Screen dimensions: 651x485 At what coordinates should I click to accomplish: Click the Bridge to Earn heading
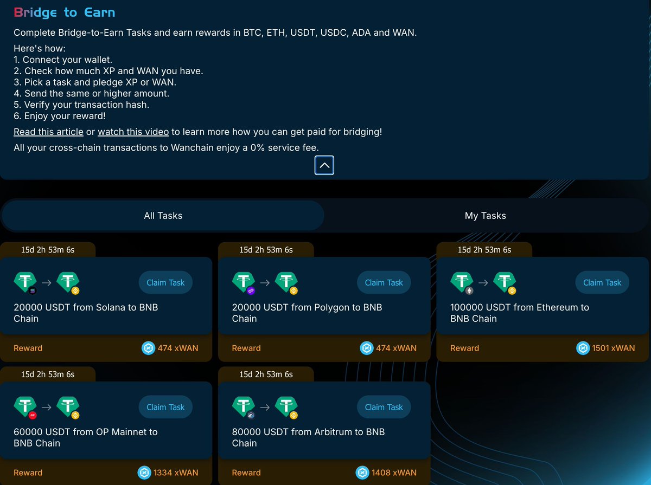point(64,12)
